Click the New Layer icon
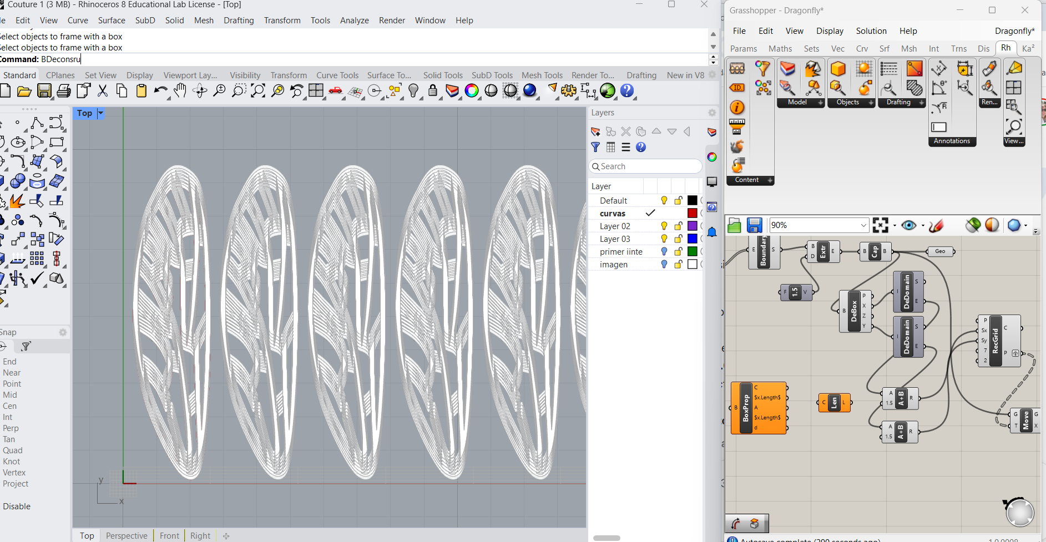 595,132
